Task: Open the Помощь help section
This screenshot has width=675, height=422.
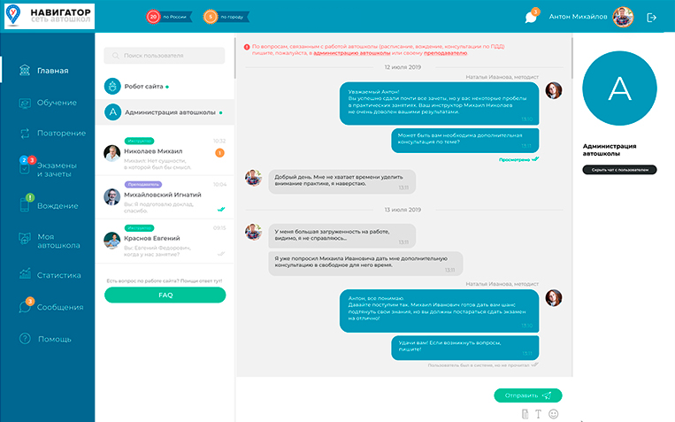Action: click(45, 339)
